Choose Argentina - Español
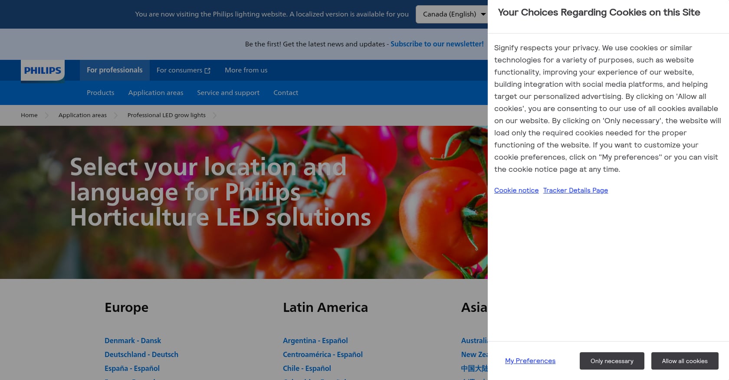 tap(315, 341)
